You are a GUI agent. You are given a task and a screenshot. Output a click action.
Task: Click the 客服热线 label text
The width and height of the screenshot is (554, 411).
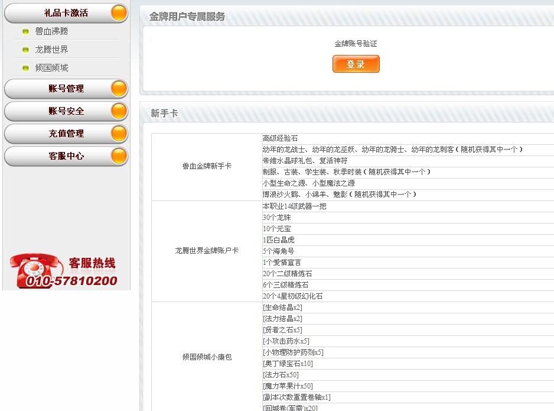92,263
